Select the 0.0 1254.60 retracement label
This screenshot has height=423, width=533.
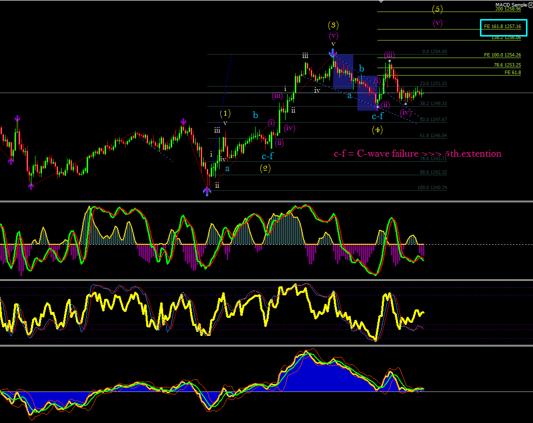(434, 52)
